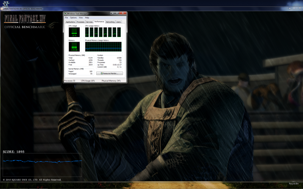
Task: Maximize the Task Manager window
Action: [x=117, y=13]
